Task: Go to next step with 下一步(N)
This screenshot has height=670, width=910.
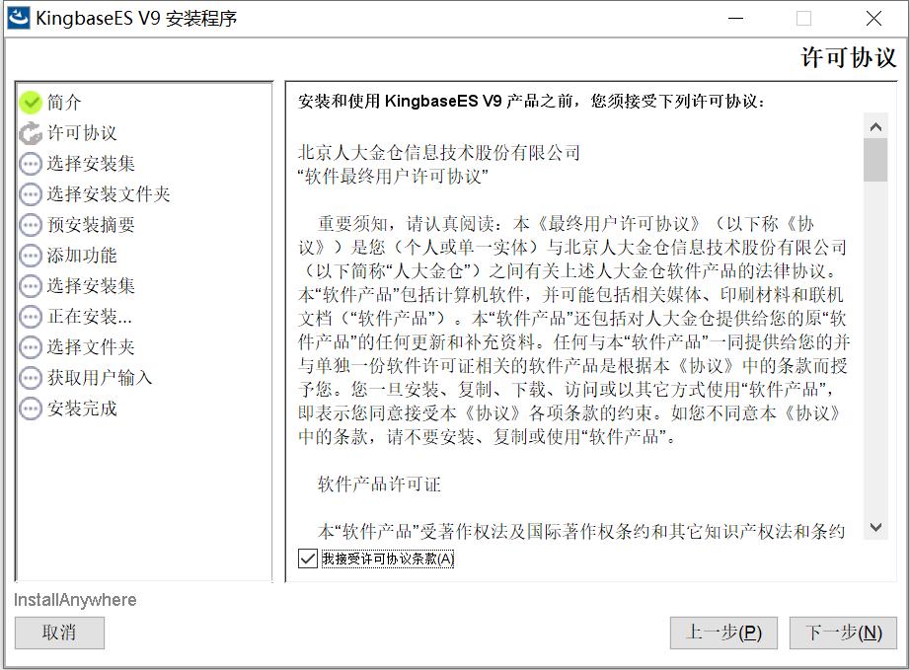Action: point(843,633)
